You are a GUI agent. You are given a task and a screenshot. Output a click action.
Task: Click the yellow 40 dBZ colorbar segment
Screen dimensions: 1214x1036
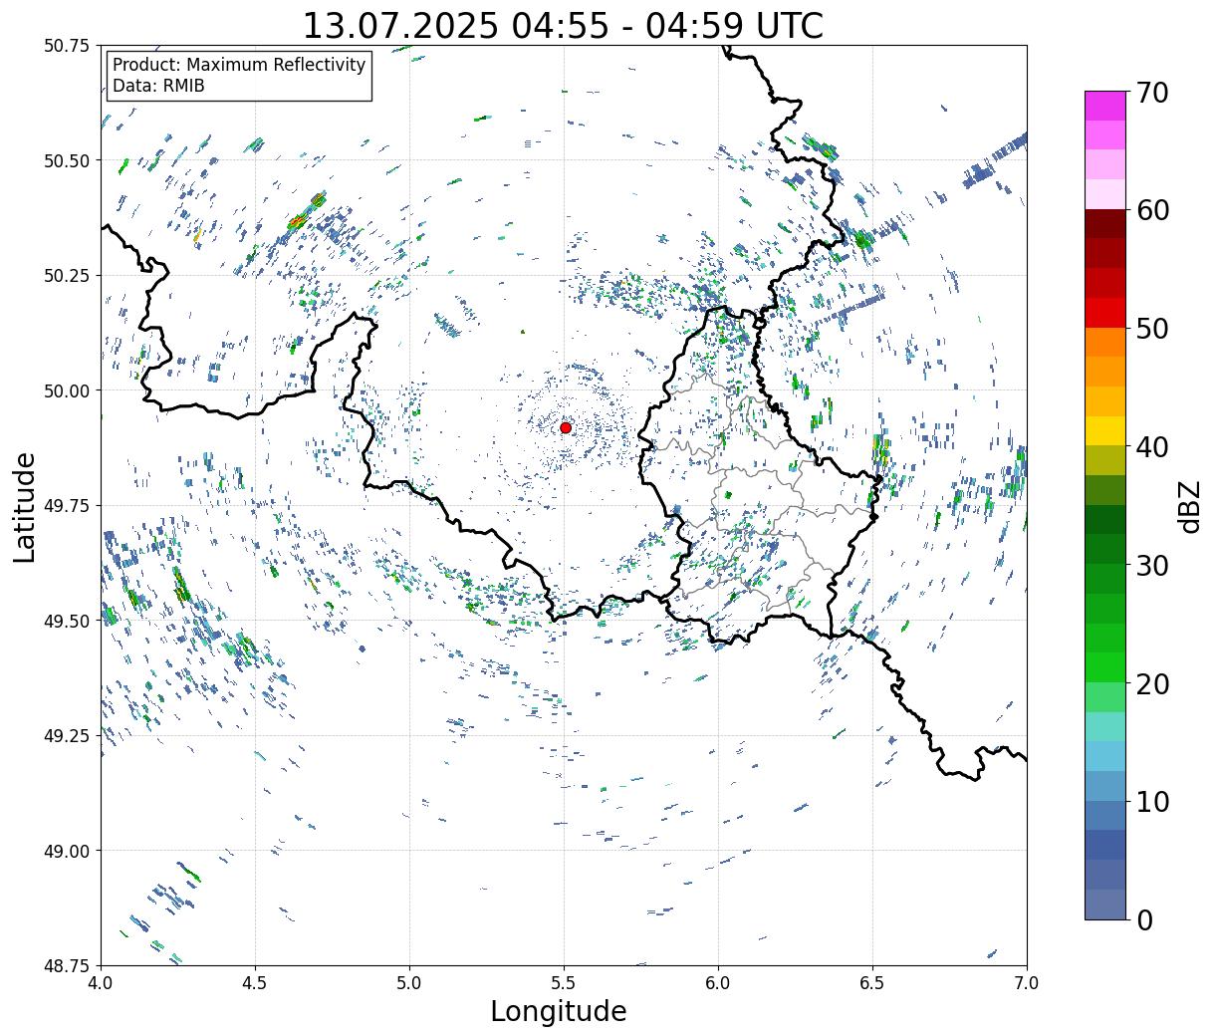click(1105, 430)
